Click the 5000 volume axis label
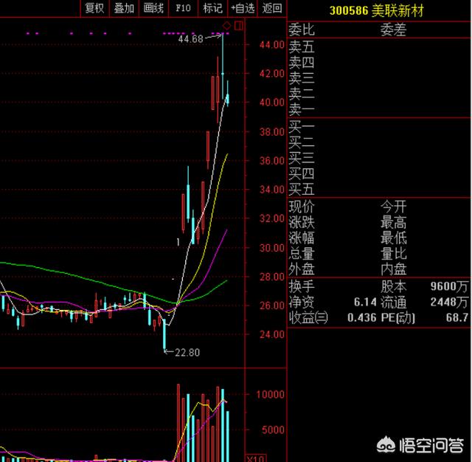 point(273,430)
